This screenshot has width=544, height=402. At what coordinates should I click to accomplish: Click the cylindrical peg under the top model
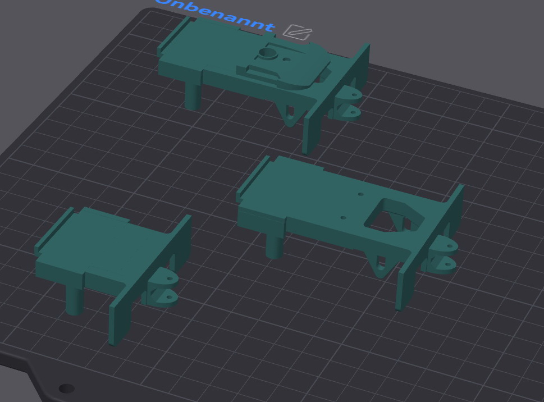pos(193,95)
